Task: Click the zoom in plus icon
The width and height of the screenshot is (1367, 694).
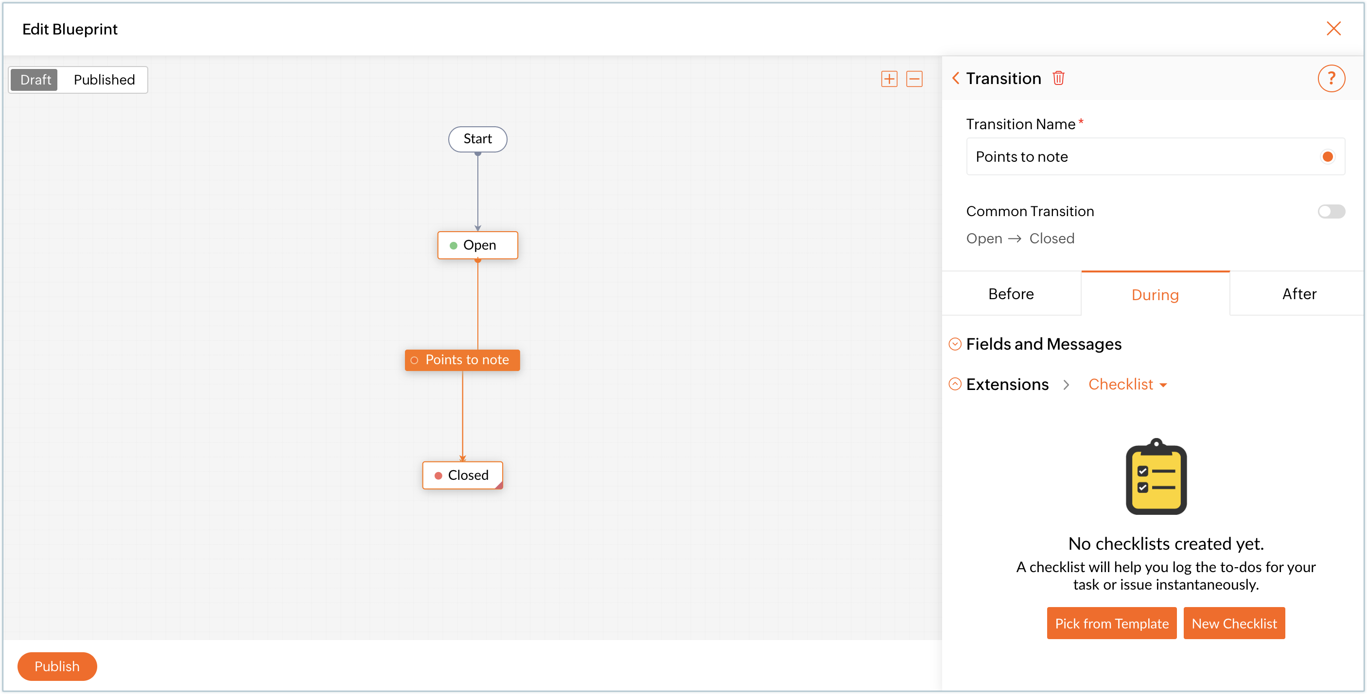Action: (889, 79)
